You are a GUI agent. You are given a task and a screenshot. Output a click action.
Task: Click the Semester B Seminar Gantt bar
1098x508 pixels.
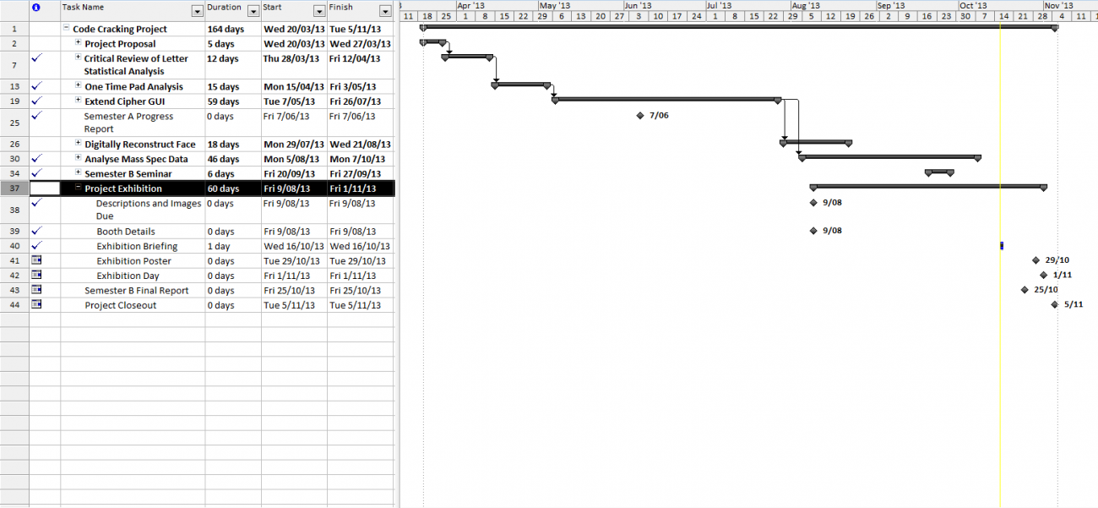939,172
